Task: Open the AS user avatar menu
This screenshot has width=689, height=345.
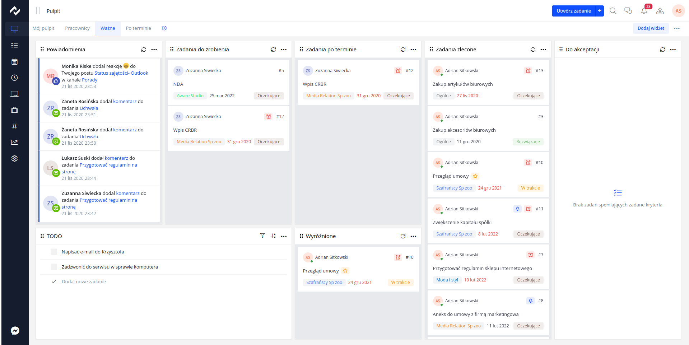Action: coord(678,11)
